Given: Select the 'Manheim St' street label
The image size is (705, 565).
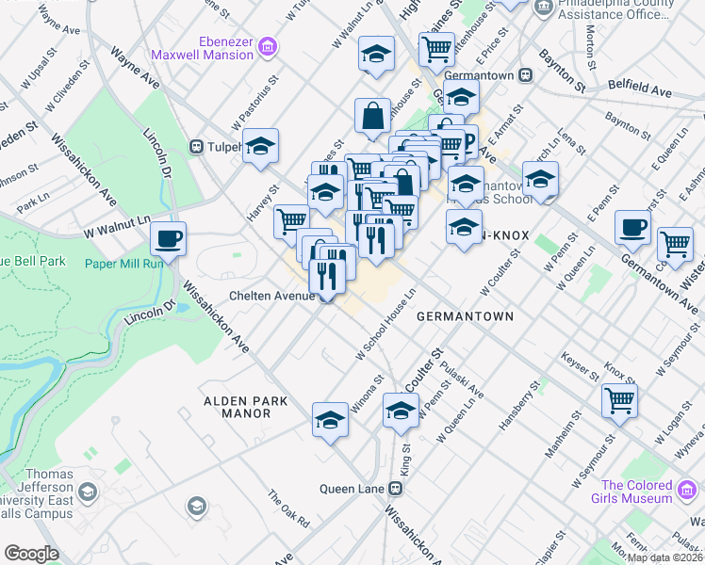Looking at the screenshot, I should coord(564,434).
